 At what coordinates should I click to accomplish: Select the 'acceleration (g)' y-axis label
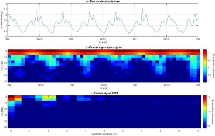pos(2,19)
